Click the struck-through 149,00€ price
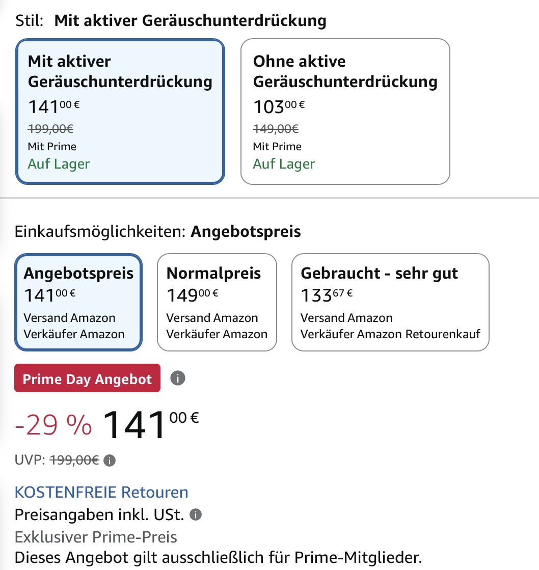Viewport: 539px width, 570px height. pyautogui.click(x=276, y=129)
